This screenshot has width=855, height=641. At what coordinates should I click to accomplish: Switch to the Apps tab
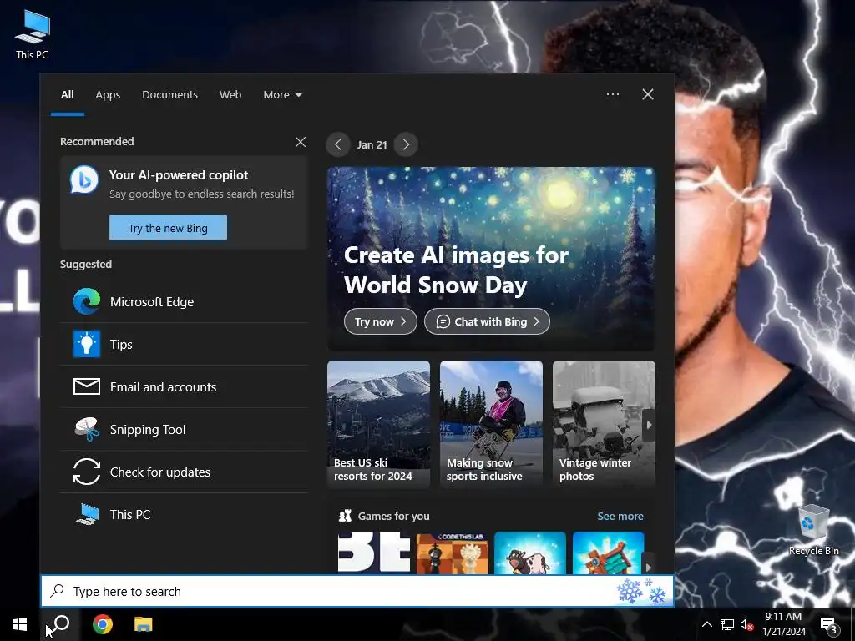pos(108,95)
